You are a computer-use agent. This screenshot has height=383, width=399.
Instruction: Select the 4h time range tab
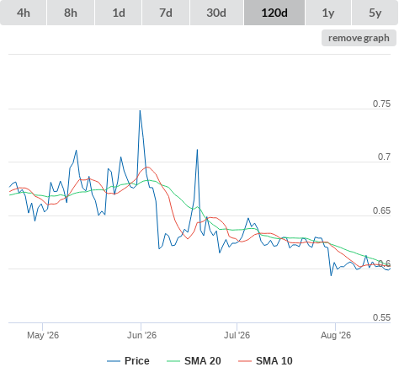point(24,13)
